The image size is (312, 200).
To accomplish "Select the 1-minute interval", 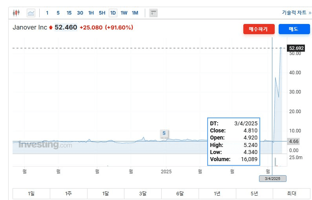I will point(47,13).
